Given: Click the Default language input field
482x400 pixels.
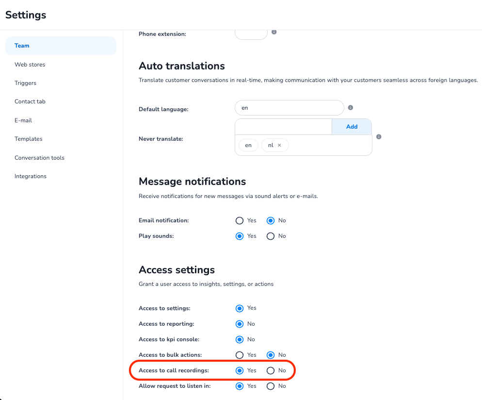Looking at the screenshot, I should pyautogui.click(x=289, y=108).
